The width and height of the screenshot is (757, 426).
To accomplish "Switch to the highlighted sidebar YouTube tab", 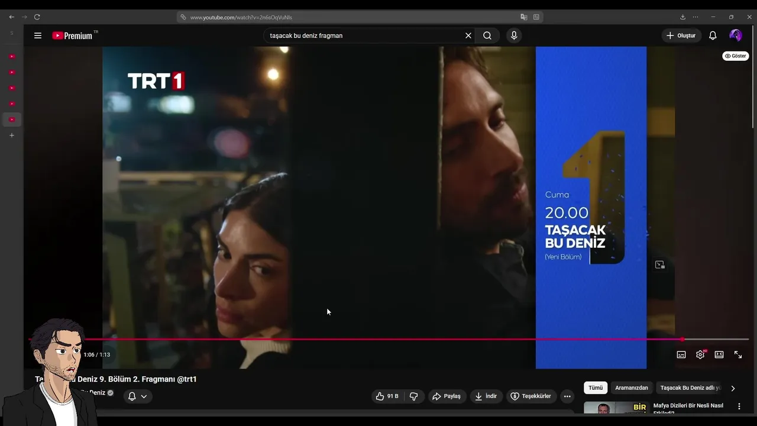I will 11,120.
